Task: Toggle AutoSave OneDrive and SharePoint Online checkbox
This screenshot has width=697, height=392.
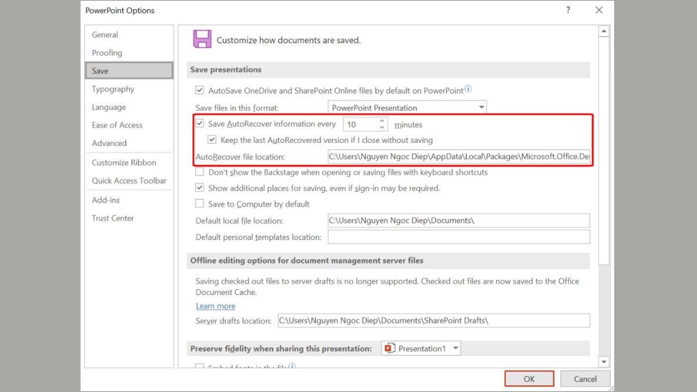Action: coord(200,91)
